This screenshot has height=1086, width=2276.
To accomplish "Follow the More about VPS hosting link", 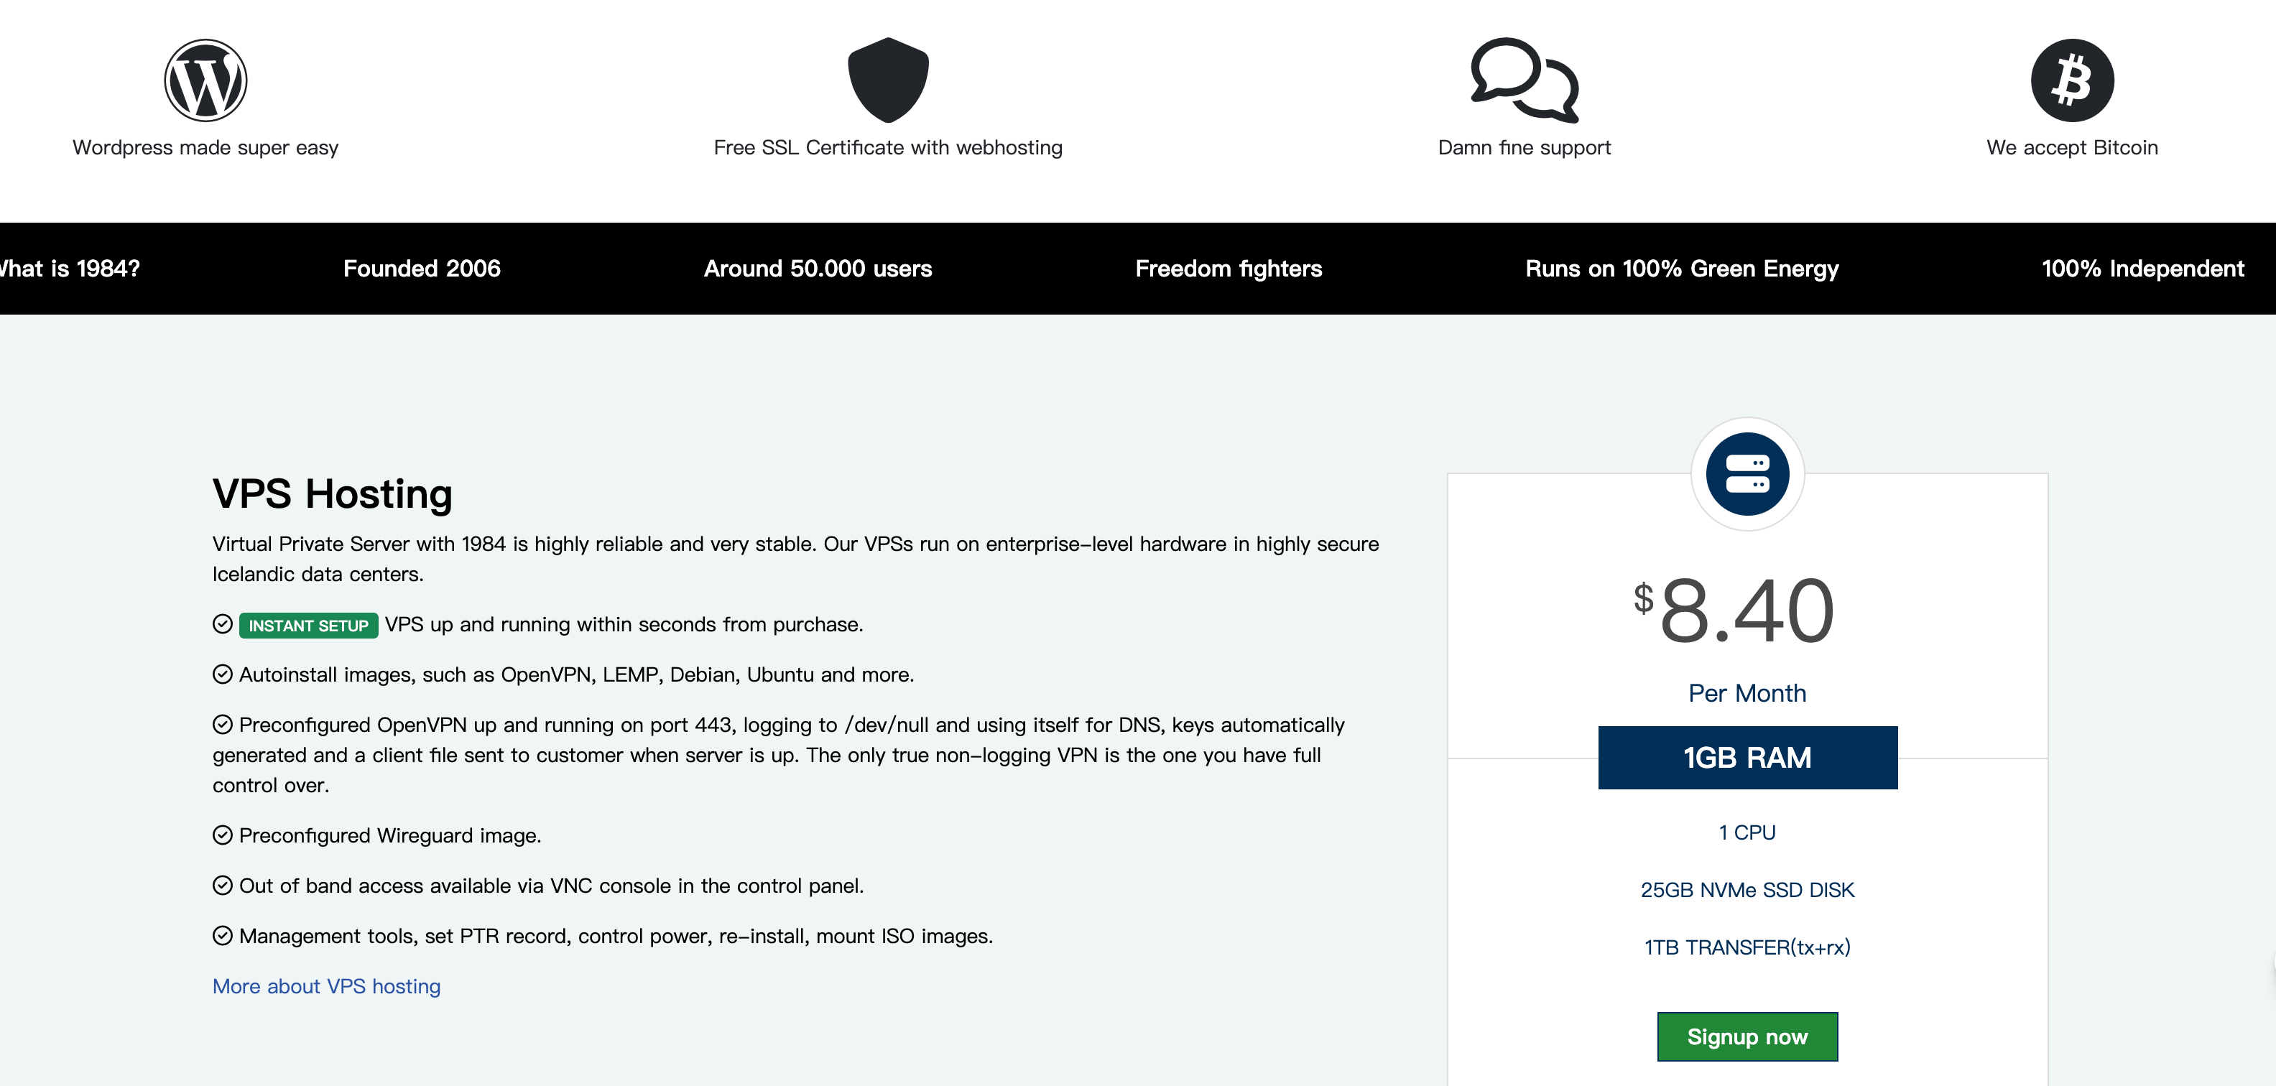I will [x=326, y=987].
